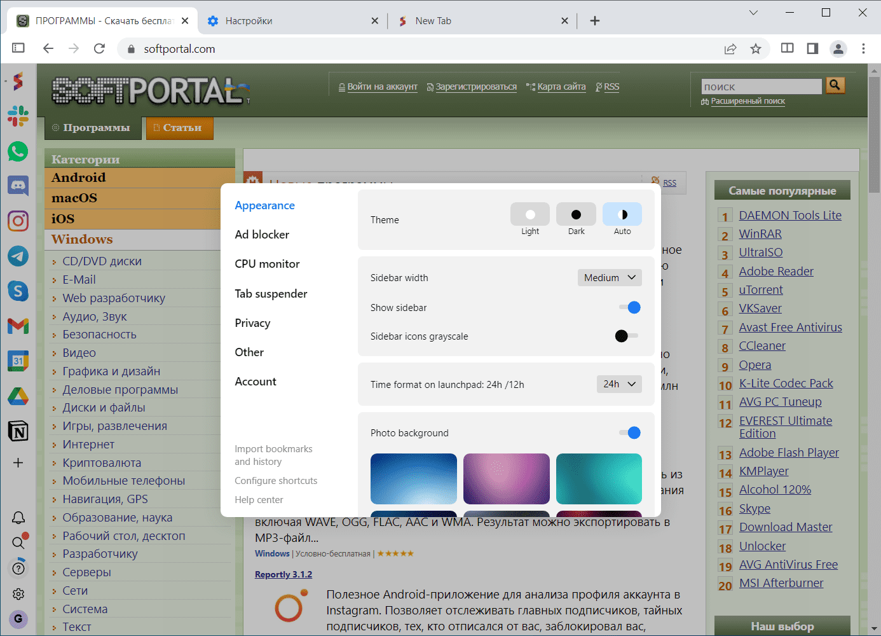This screenshot has width=881, height=636.
Task: Add a new app to the sidebar
Action: point(18,462)
